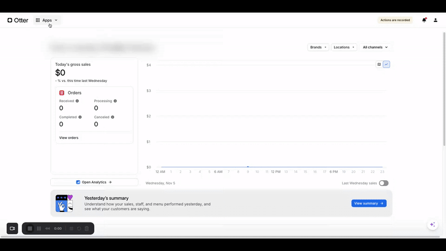Expand the Locations dropdown

click(x=344, y=47)
